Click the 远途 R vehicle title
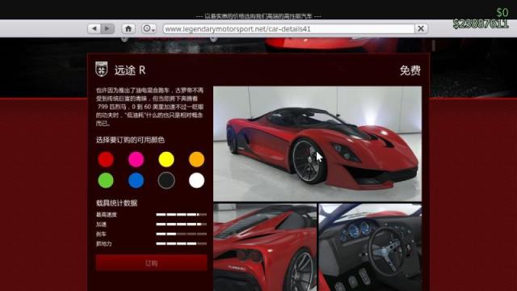Screen dimensions: 517x291 tap(130, 70)
